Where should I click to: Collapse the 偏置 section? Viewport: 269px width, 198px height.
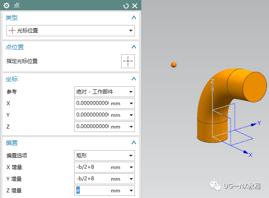click(x=134, y=142)
